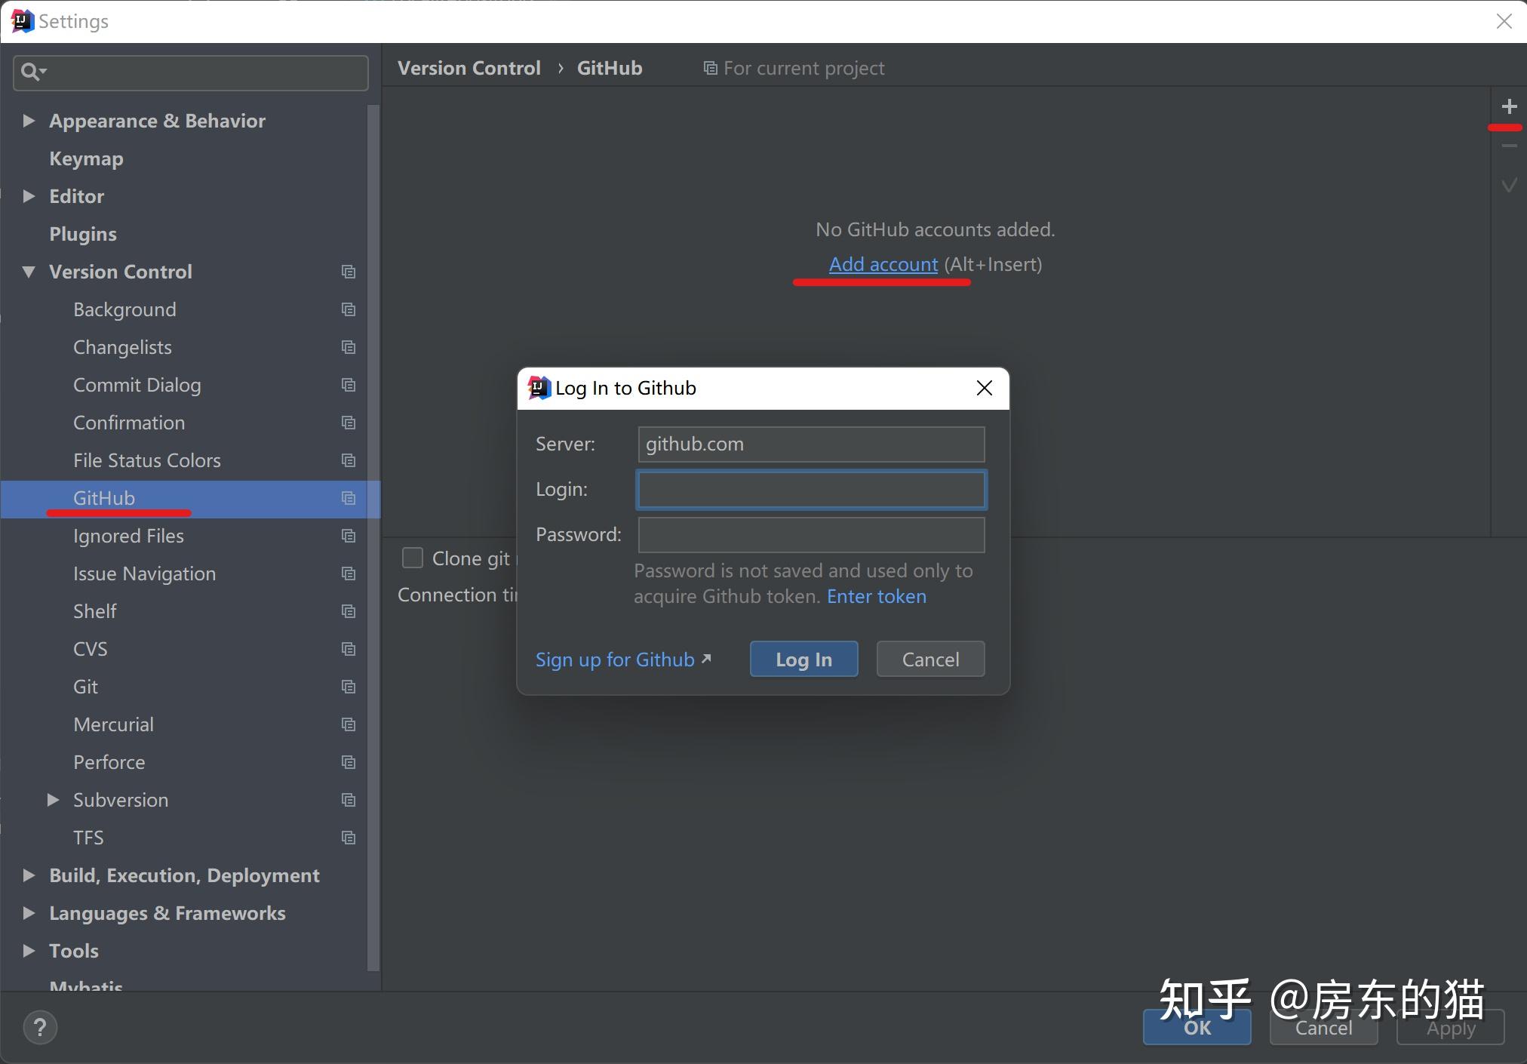Remove selected account with the minus icon
The image size is (1527, 1064).
pos(1510,144)
